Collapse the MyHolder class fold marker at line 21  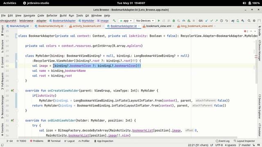(x=17, y=61)
